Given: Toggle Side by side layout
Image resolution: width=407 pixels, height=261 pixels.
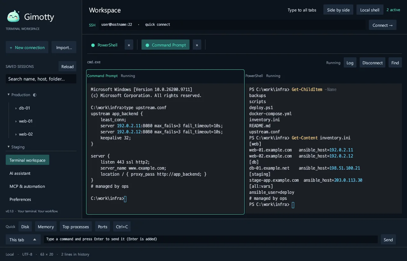Looking at the screenshot, I should tap(338, 10).
